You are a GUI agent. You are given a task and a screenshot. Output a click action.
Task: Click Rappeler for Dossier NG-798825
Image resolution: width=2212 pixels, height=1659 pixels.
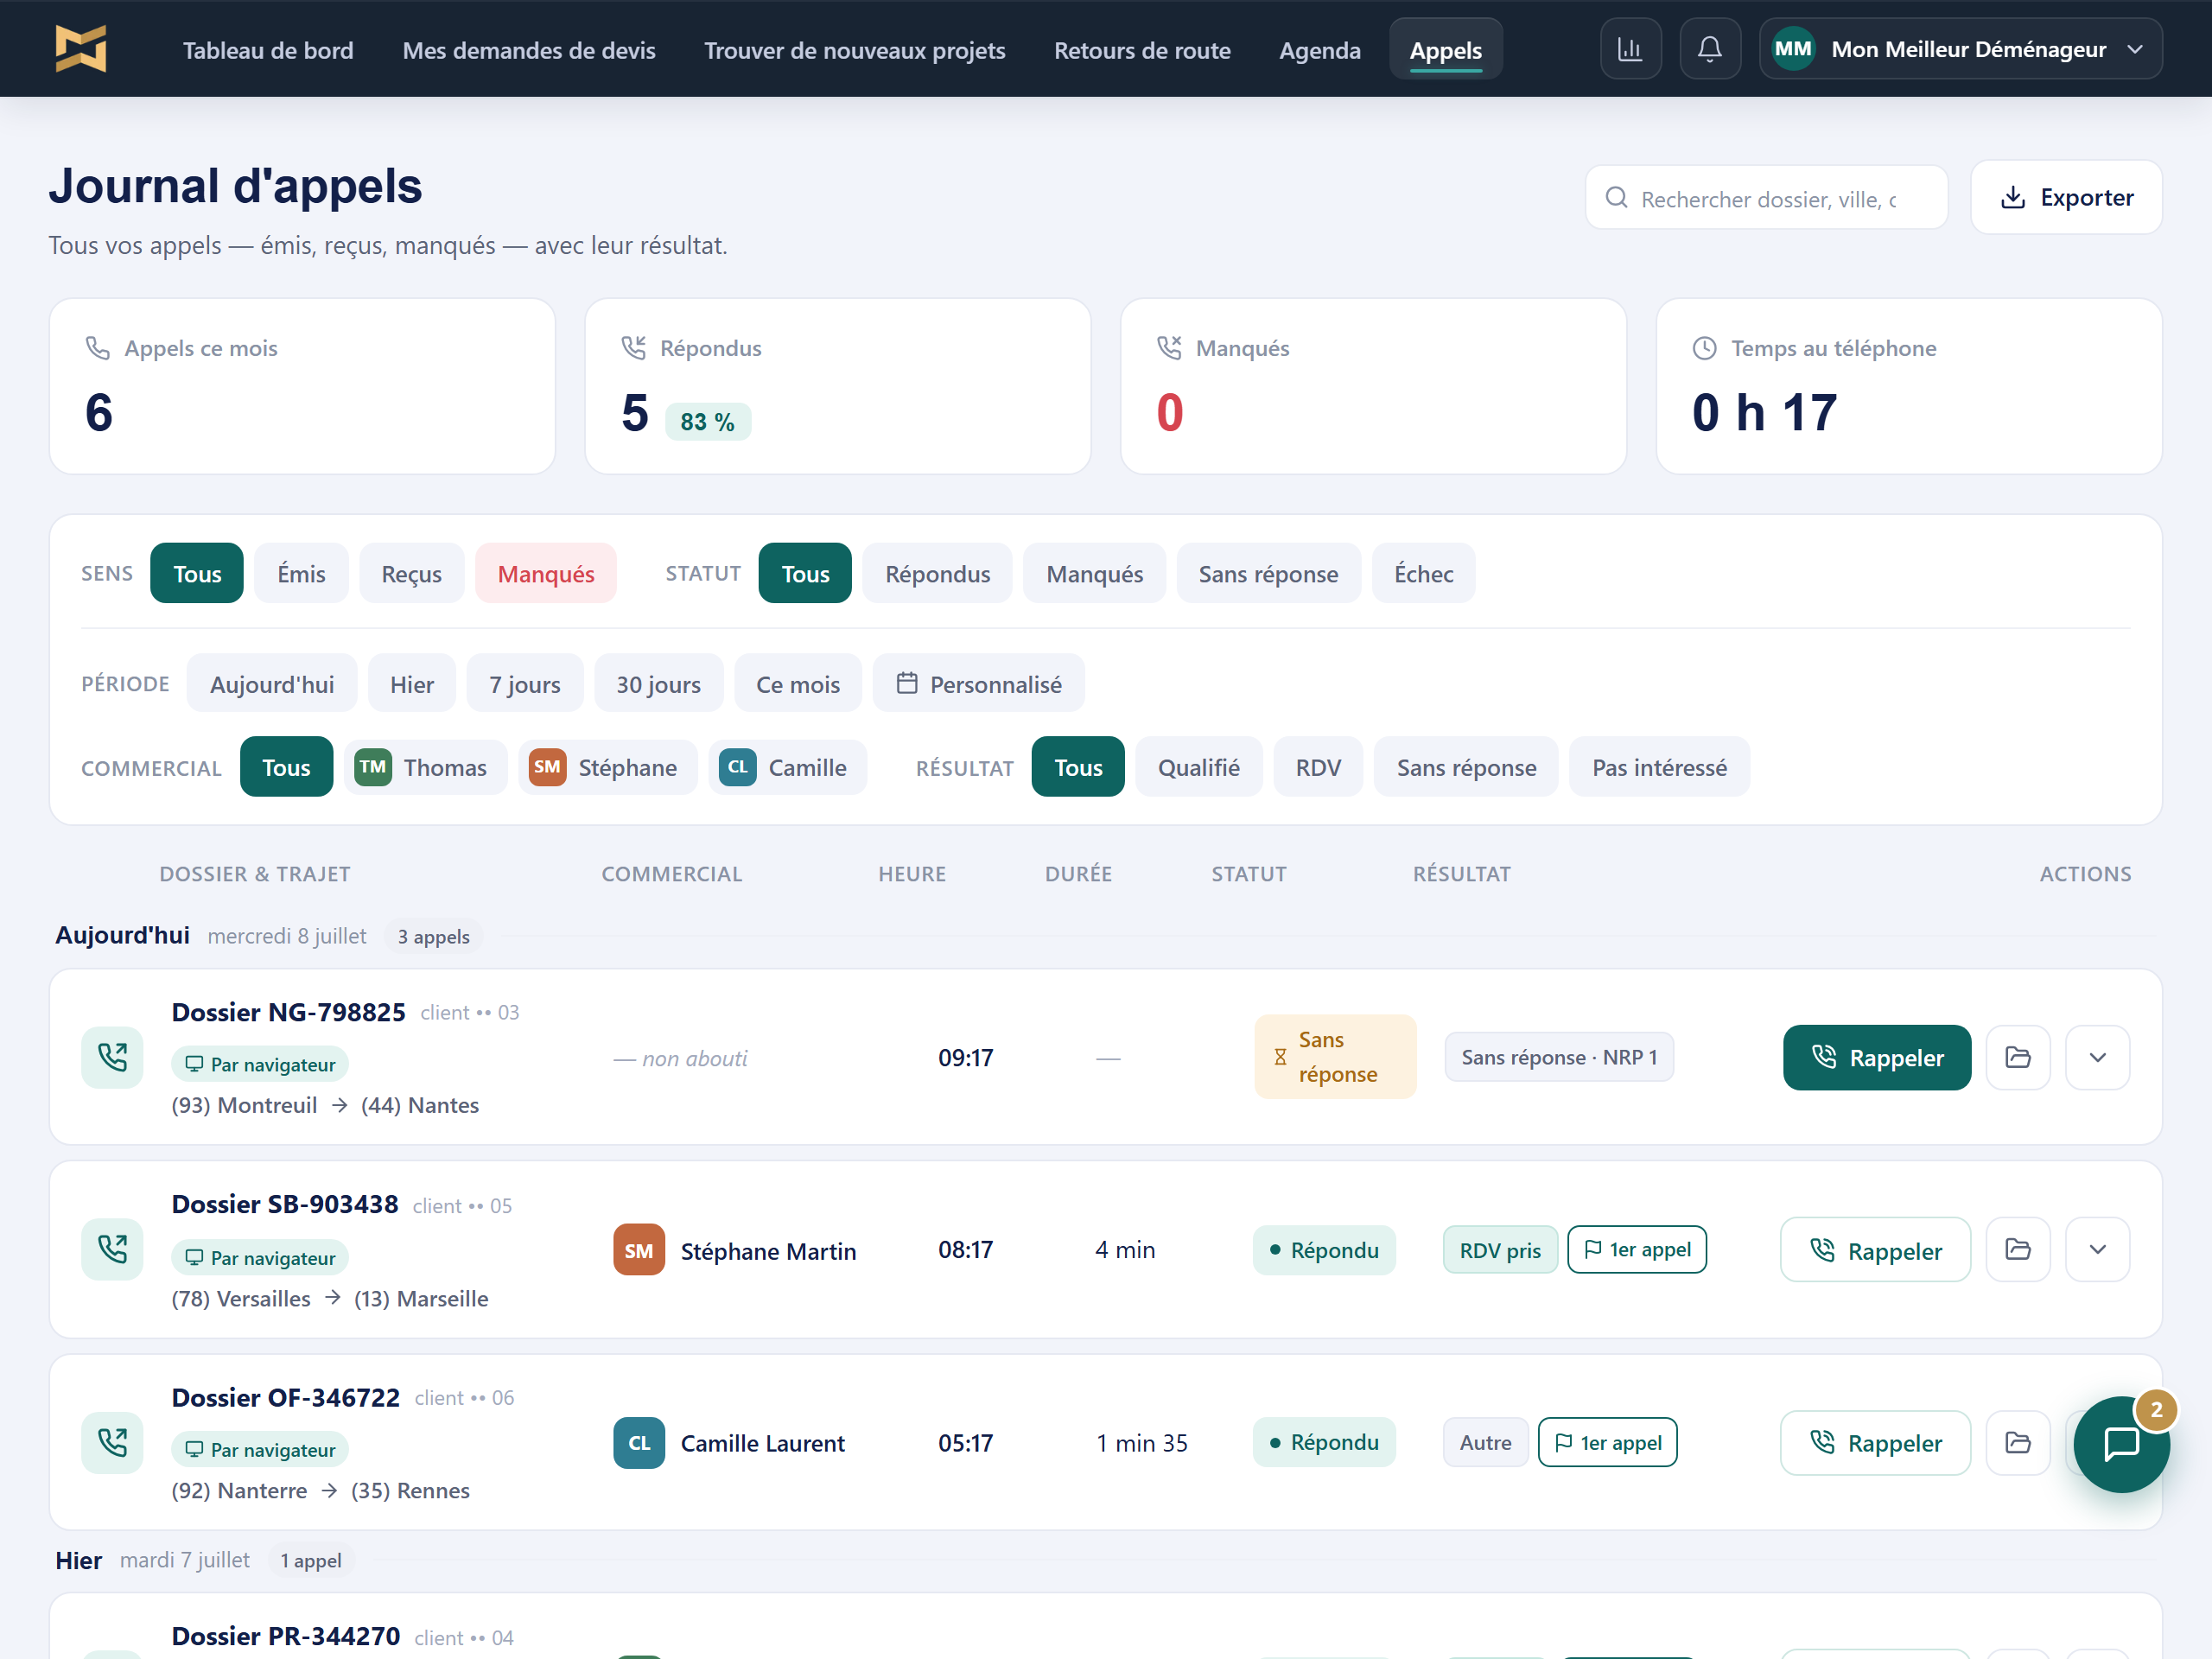click(x=1877, y=1057)
